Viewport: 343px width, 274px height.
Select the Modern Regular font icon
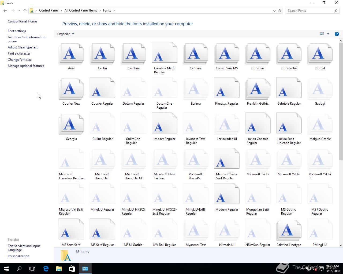point(226,194)
